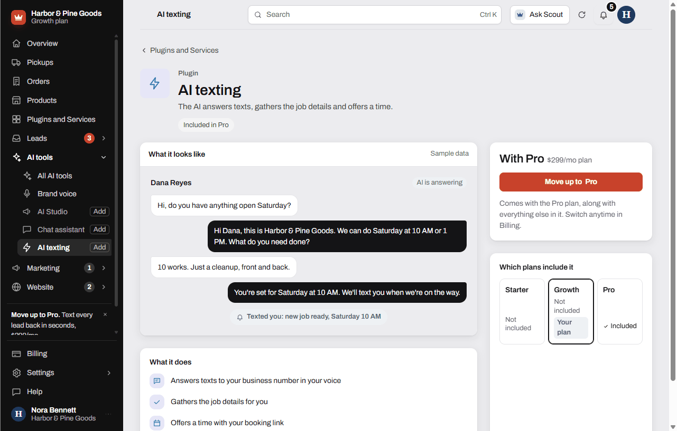Click the Products storefront icon
Image resolution: width=677 pixels, height=431 pixels.
pos(16,100)
